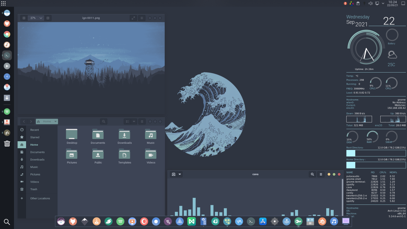Open the app store in bottom dock
This screenshot has width=407, height=229.
[263, 221]
